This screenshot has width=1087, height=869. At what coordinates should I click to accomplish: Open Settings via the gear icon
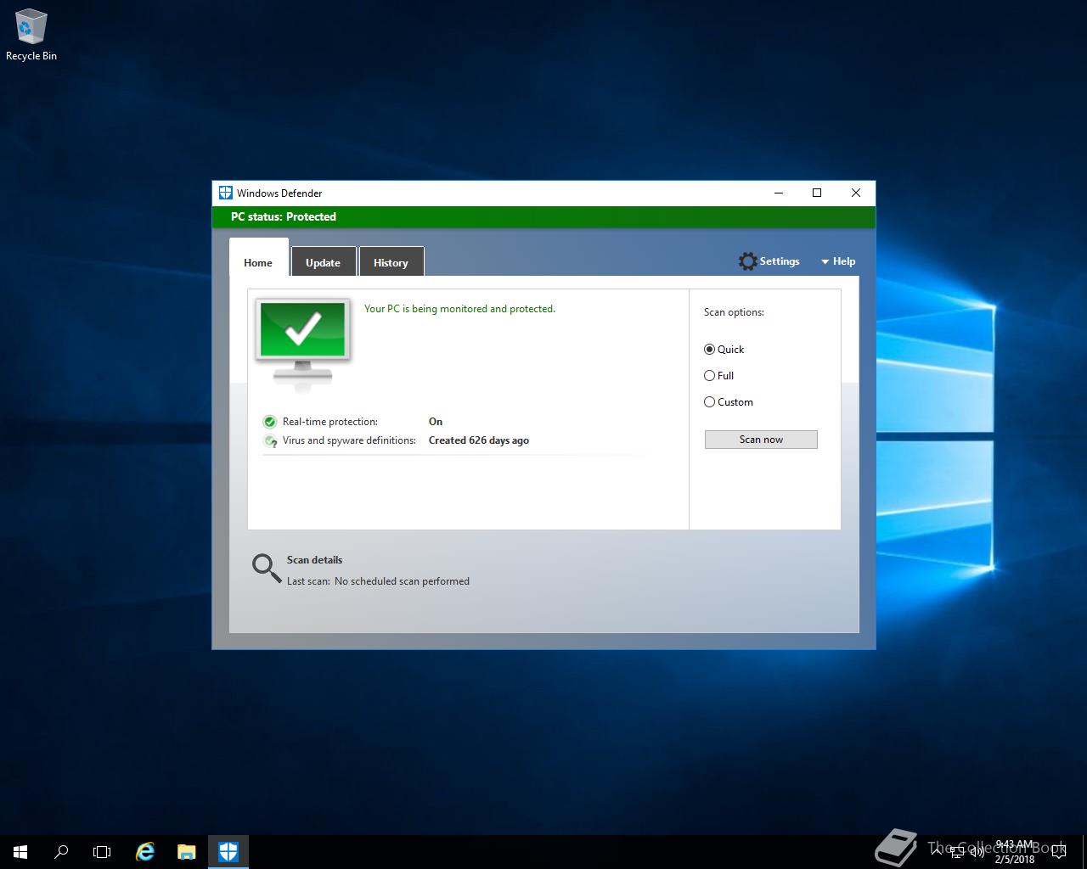[x=747, y=261]
